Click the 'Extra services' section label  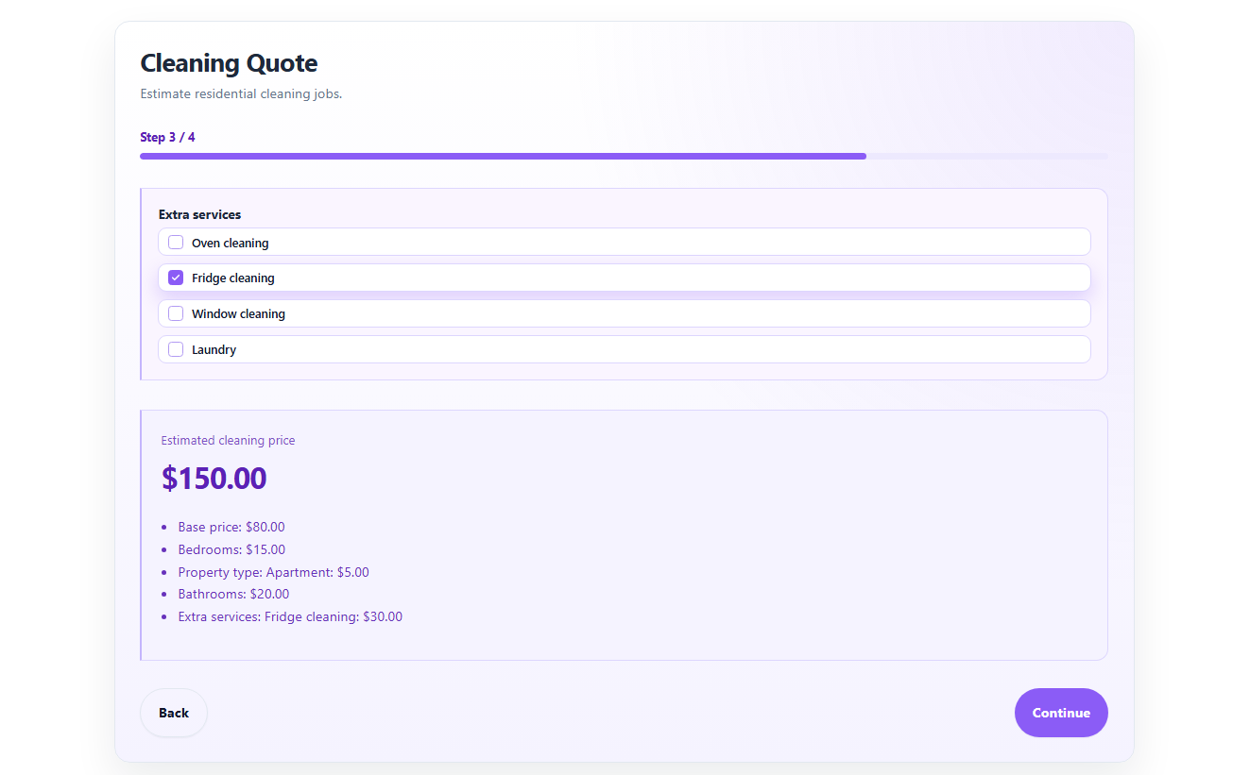tap(199, 214)
